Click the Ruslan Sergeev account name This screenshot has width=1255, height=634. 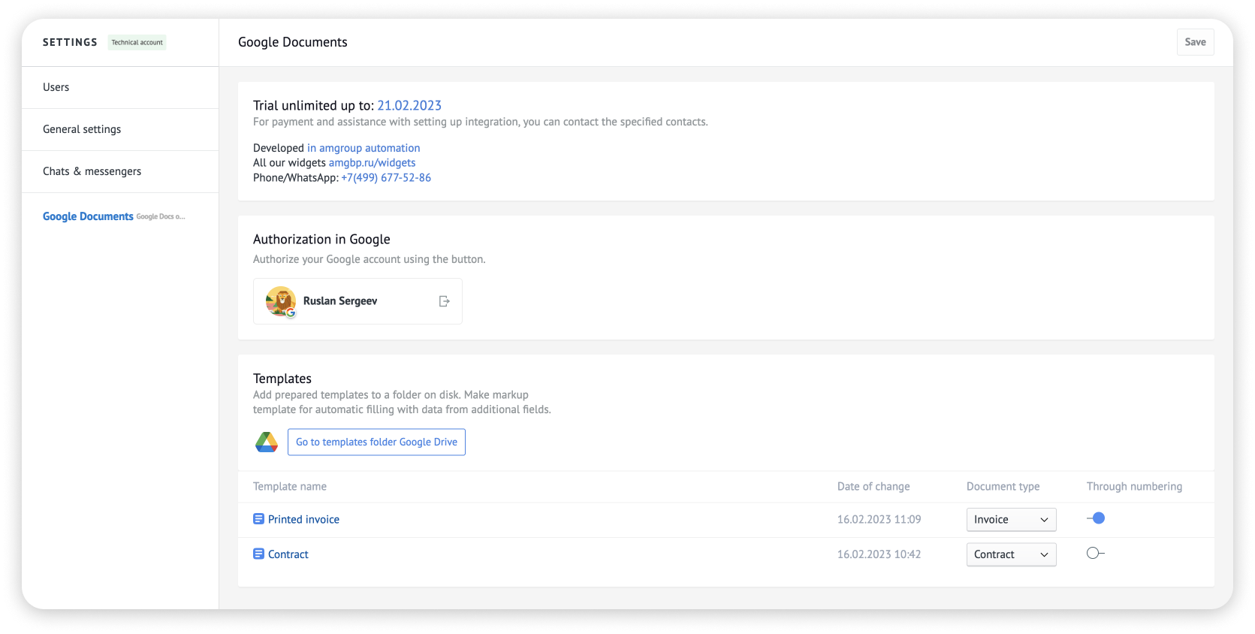(x=340, y=301)
